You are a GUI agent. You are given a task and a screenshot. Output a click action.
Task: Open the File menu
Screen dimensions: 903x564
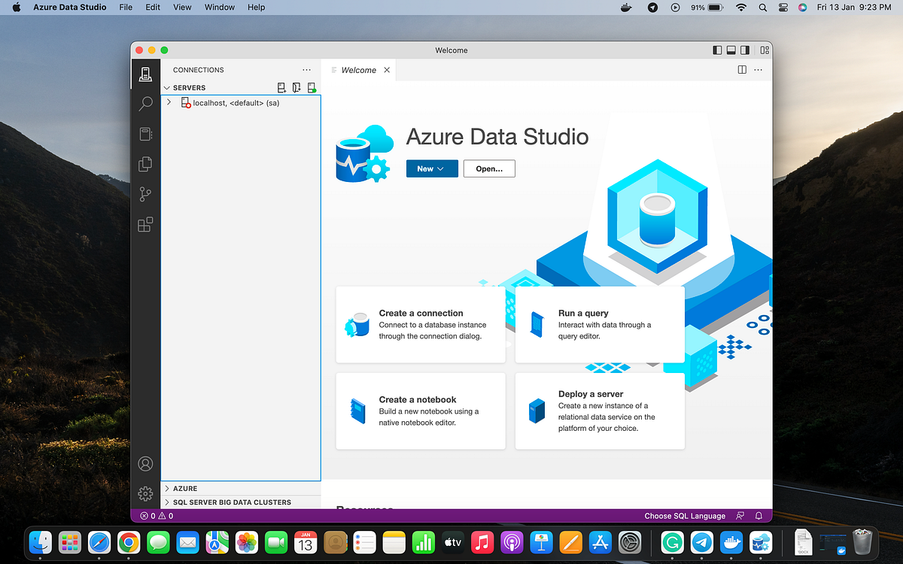pos(126,7)
